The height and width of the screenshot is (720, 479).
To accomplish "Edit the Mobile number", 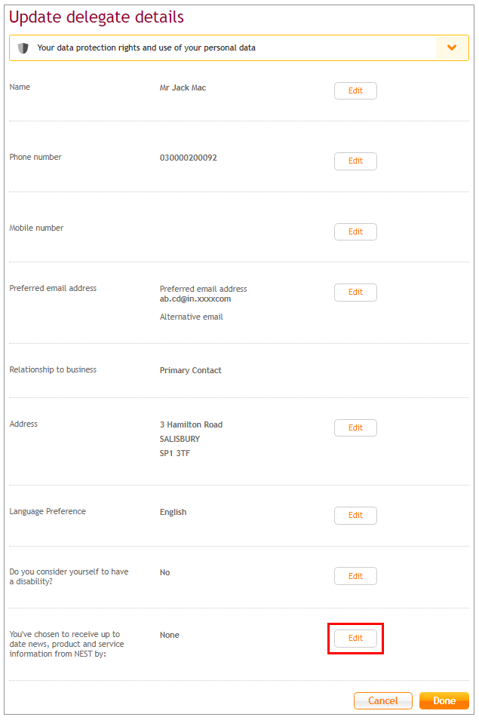I will click(355, 232).
